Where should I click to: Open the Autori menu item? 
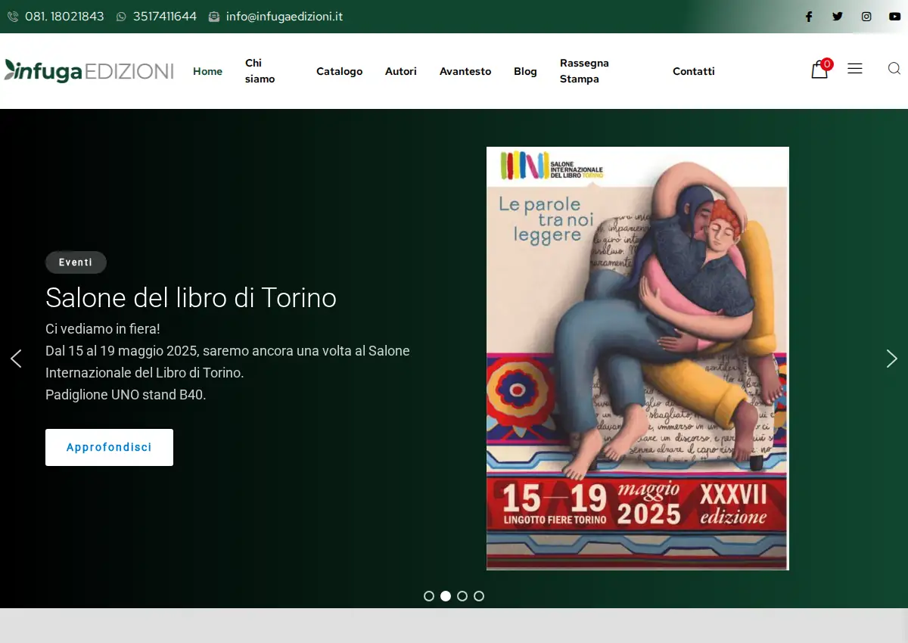tap(401, 71)
